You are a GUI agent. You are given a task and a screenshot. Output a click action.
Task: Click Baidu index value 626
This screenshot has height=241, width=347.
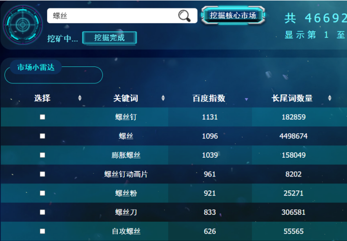(x=210, y=231)
